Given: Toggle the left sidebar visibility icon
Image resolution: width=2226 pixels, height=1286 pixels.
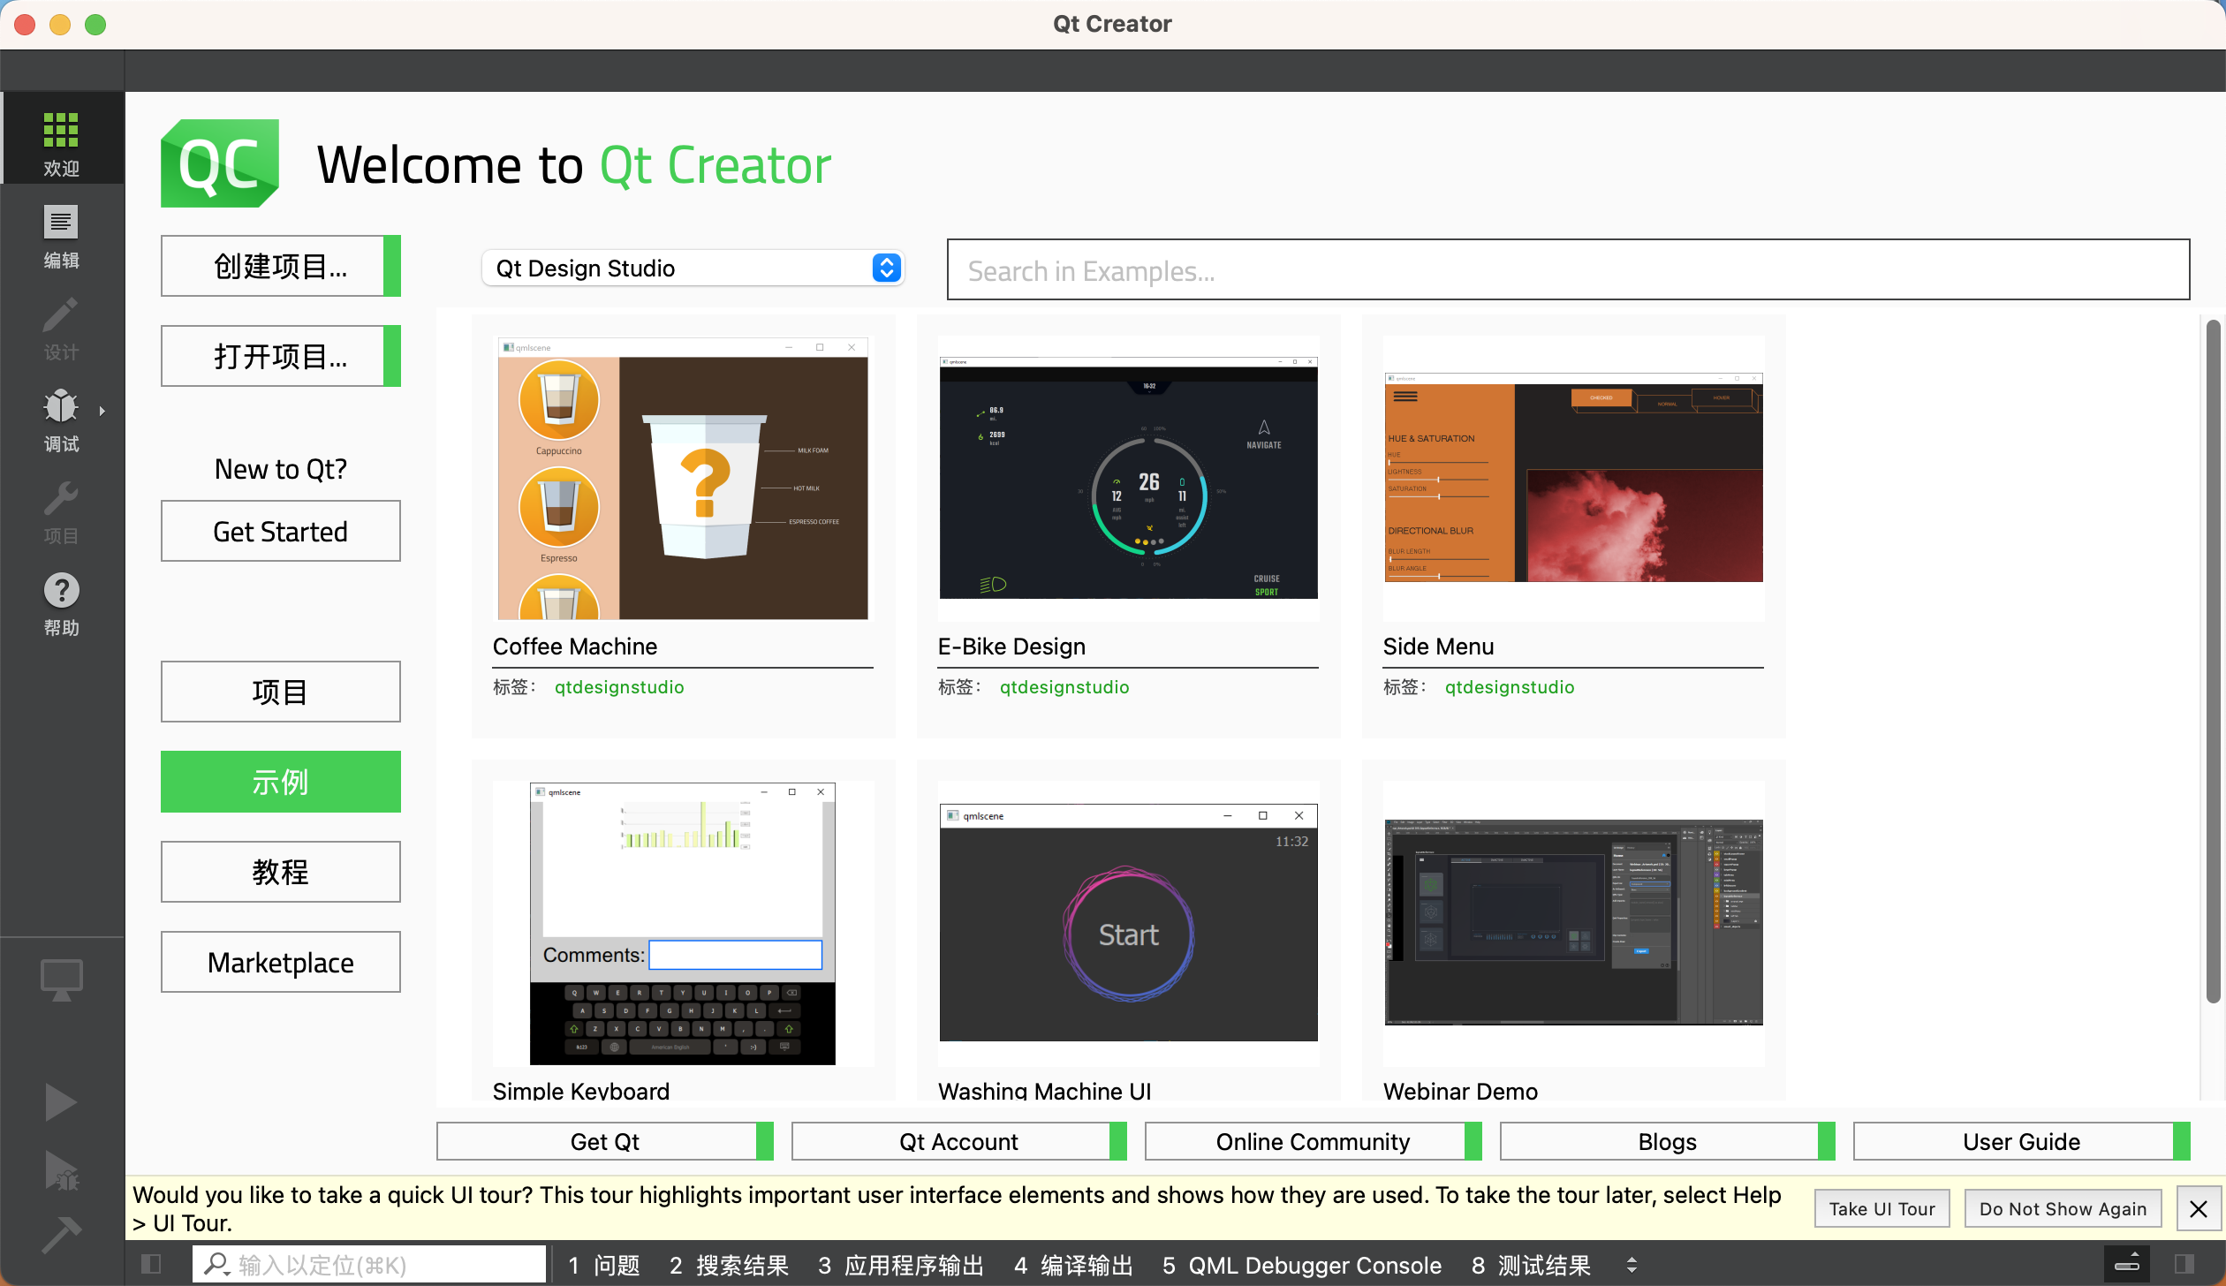Looking at the screenshot, I should [151, 1265].
